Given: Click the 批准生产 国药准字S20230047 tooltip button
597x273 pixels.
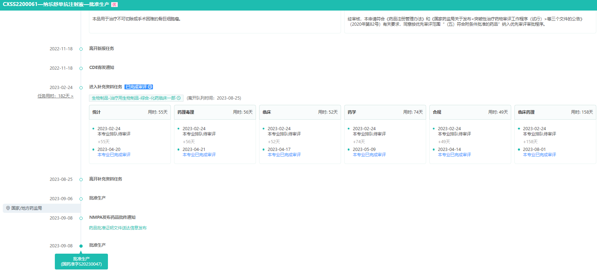Looking at the screenshot, I should 81,261.
